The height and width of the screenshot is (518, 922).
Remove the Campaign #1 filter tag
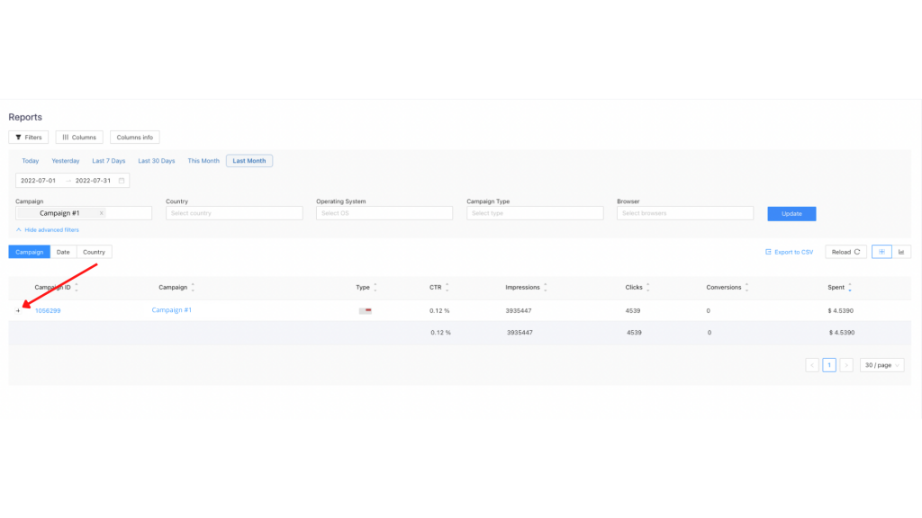pos(101,213)
